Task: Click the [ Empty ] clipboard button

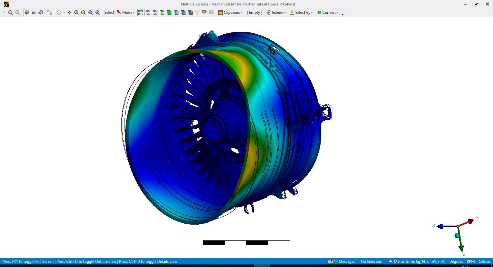Action: tap(254, 12)
